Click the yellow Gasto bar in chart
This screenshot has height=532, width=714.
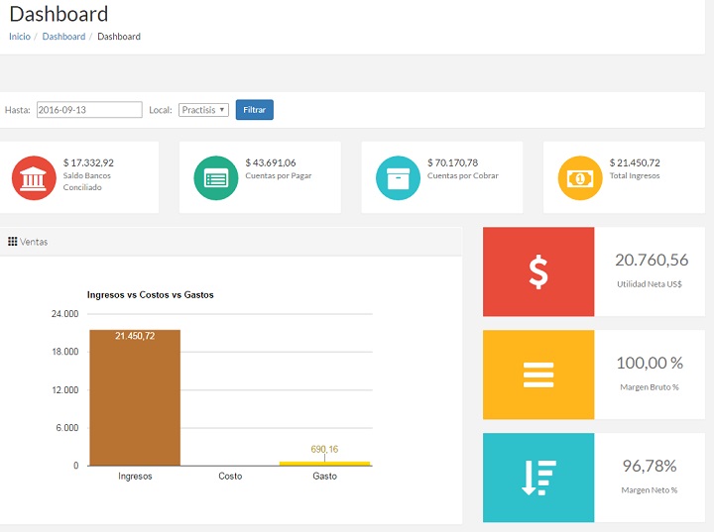(324, 463)
